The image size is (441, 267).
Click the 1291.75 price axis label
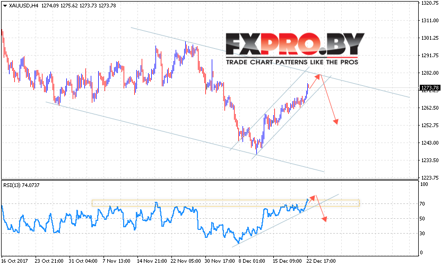coord(430,55)
